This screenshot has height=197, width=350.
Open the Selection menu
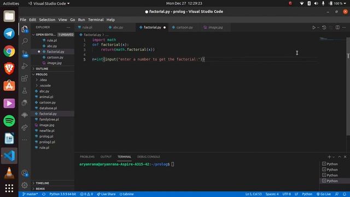coord(47,20)
